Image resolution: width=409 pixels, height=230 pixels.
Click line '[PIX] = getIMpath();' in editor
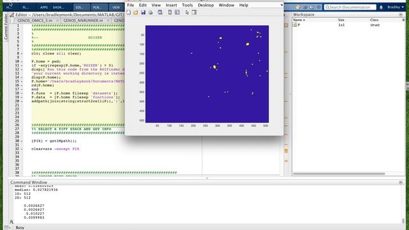54,141
